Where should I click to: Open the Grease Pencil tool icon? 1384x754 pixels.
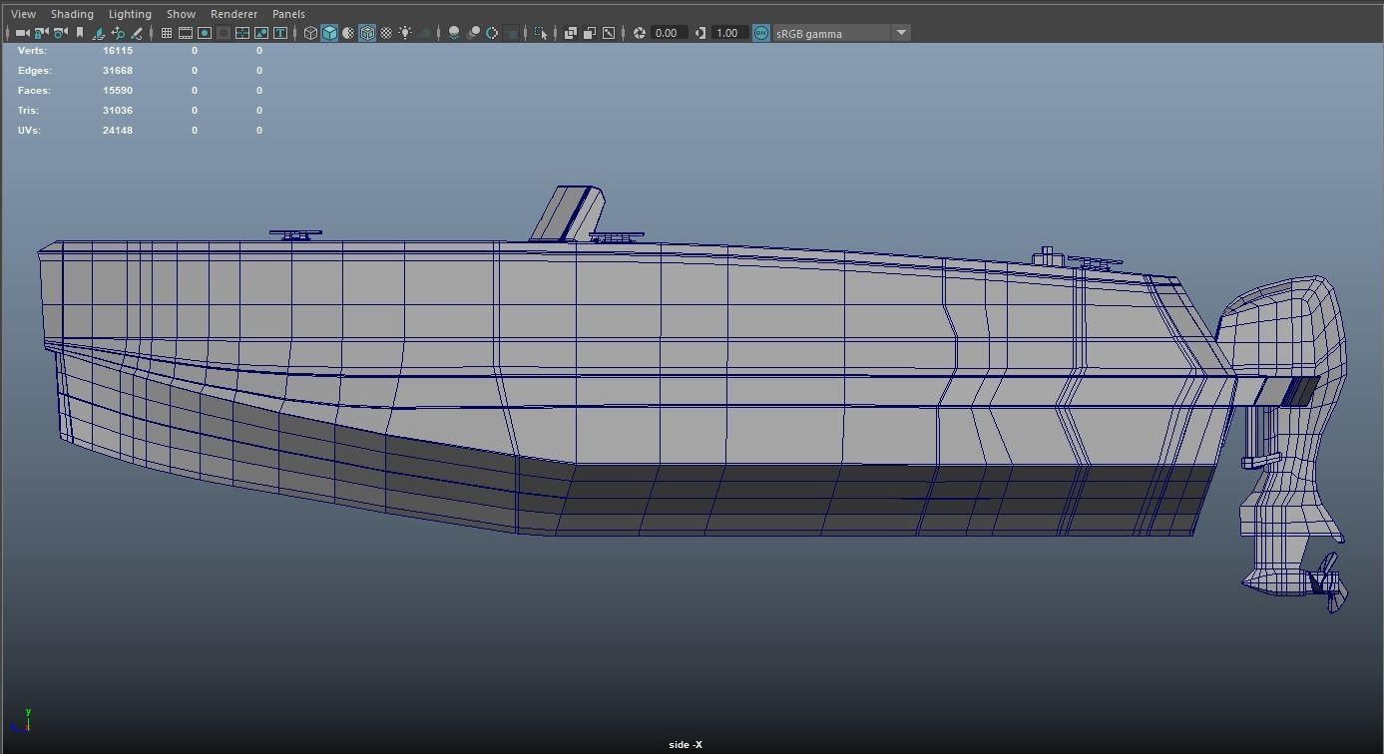point(137,33)
